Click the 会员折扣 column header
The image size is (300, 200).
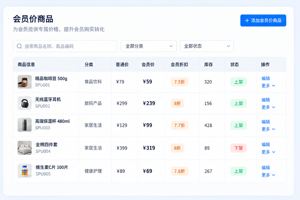click(179, 64)
